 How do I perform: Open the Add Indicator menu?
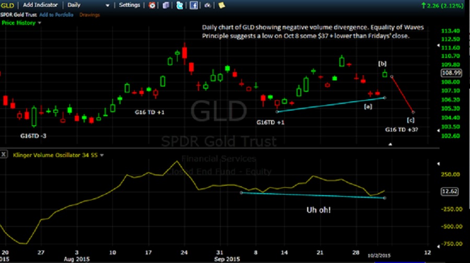(x=40, y=5)
